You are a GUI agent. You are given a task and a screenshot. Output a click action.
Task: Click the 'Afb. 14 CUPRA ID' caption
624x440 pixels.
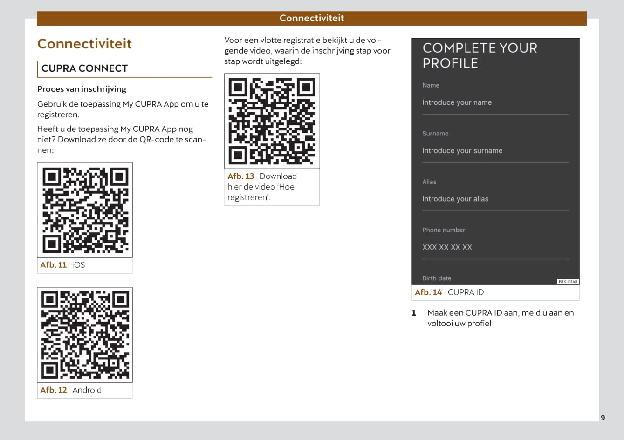[449, 292]
